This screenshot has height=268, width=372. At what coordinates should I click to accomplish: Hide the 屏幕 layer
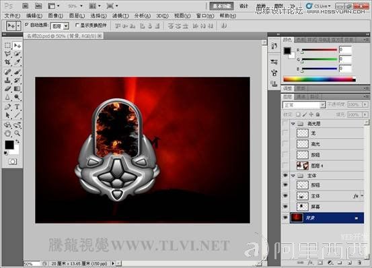pos(285,207)
